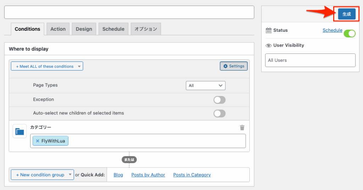Click the calendar icon beside Status

point(269,30)
